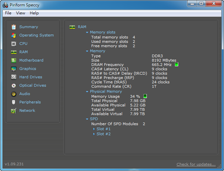Open the View menu
Image resolution: width=224 pixels, height=171 pixels.
[x=21, y=13]
